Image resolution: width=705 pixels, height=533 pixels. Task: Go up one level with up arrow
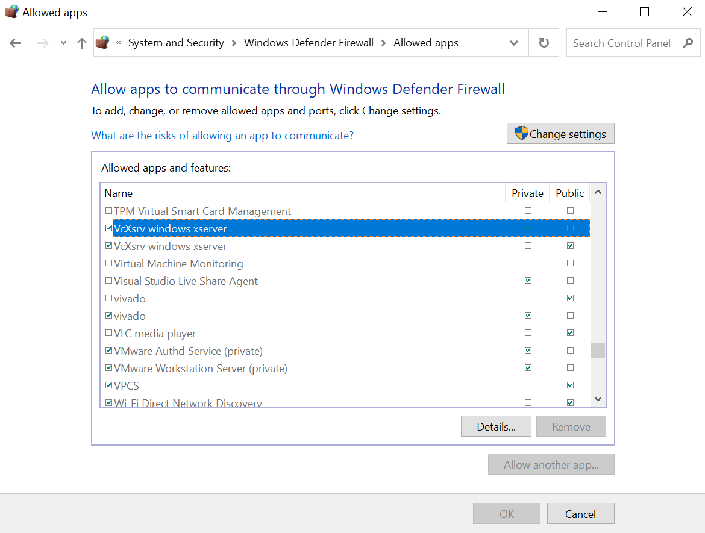81,43
